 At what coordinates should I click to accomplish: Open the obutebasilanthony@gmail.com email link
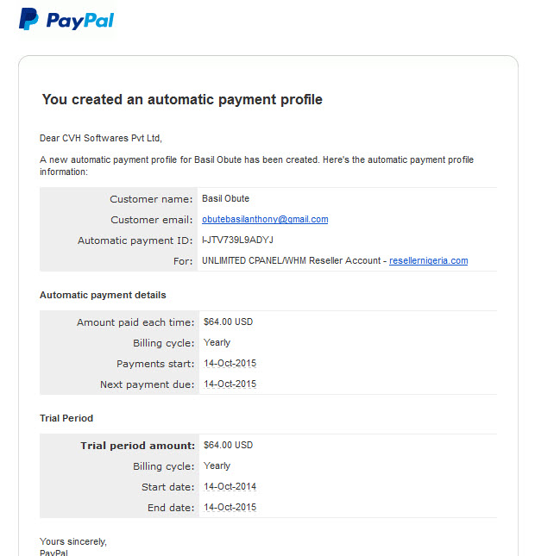click(265, 220)
